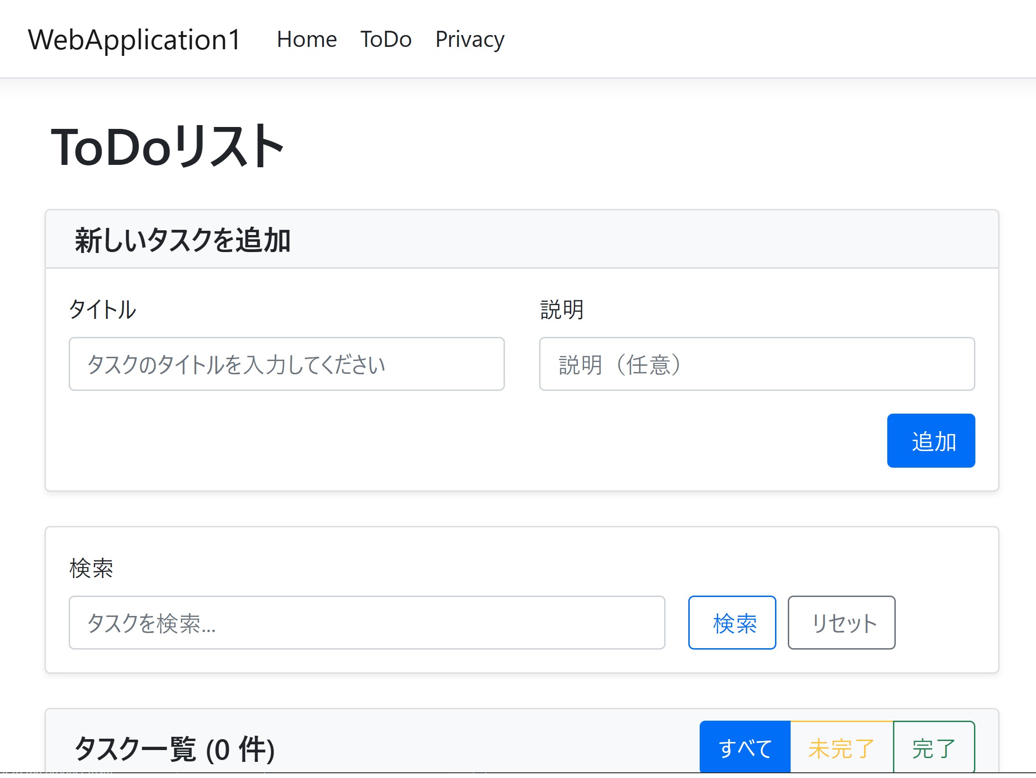Click the タスクを検索 search box
The image size is (1036, 778).
367,623
